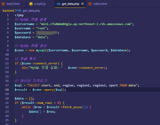Click the mysqli class name on line 9

(x=41, y=51)
